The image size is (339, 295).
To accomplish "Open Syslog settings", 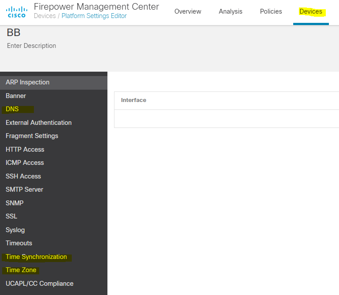I will coord(15,230).
